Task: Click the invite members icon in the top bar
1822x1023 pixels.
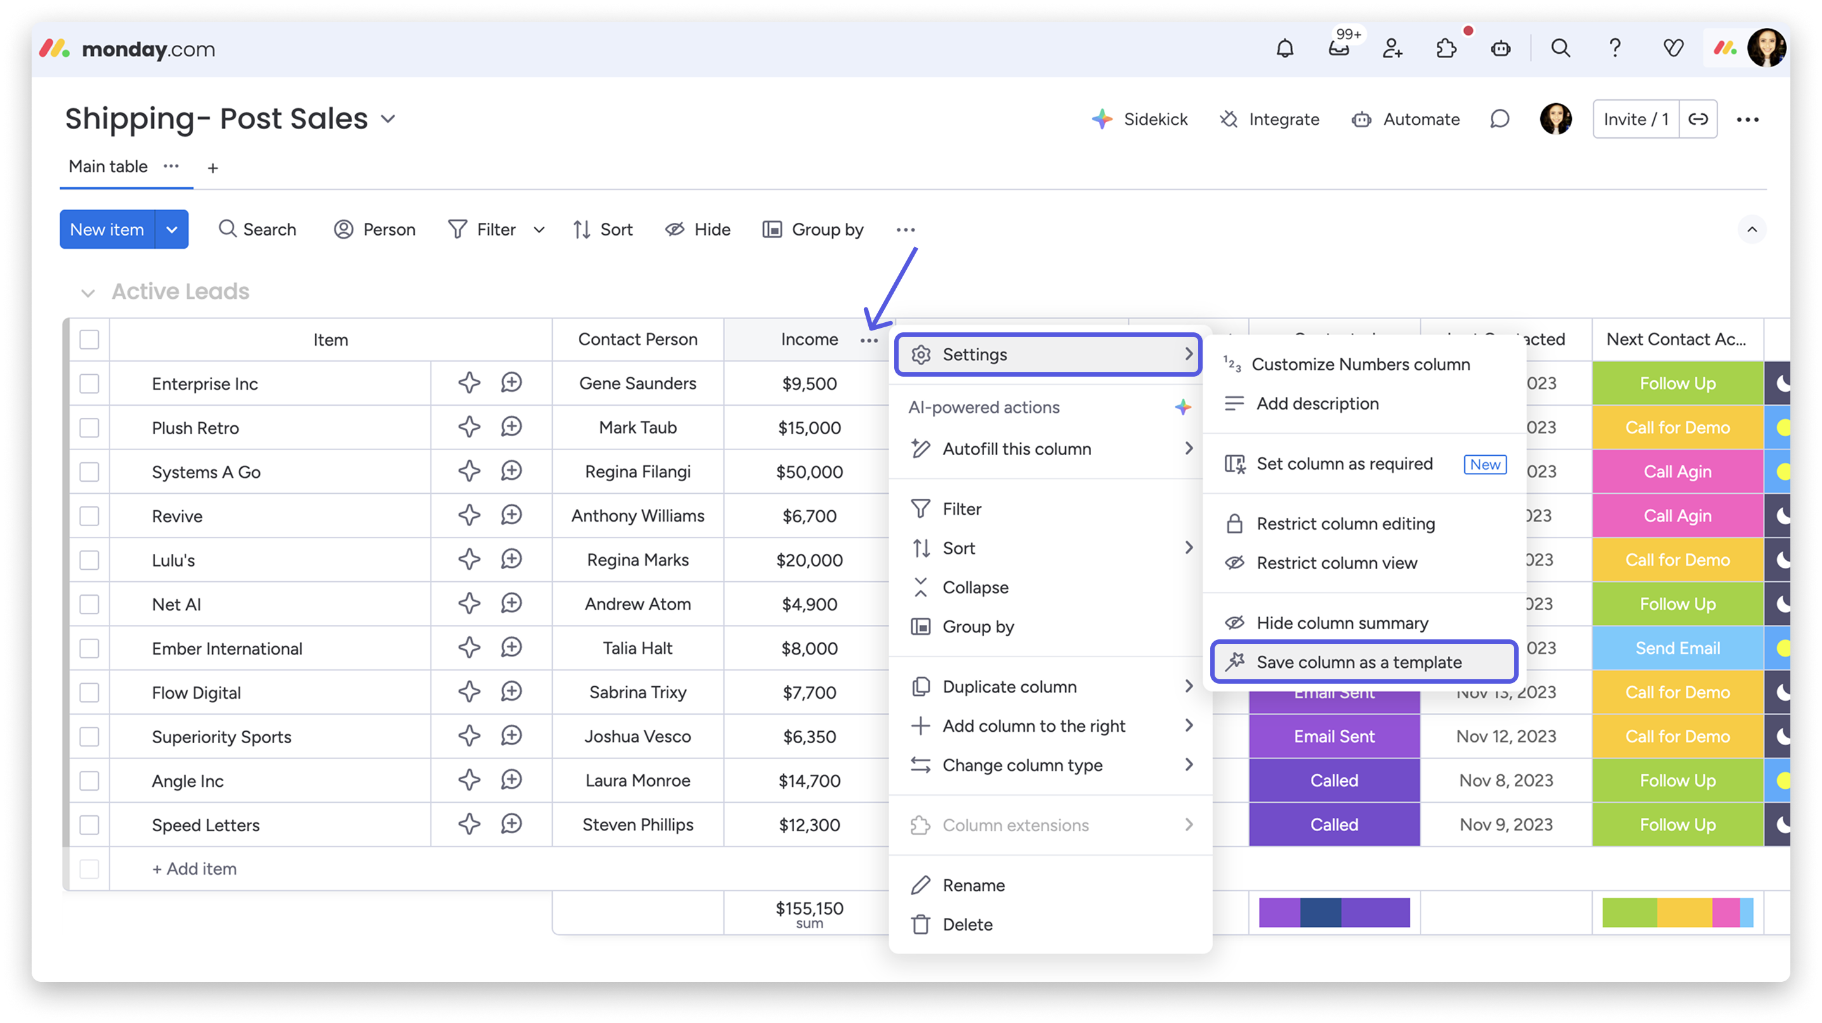Action: coord(1392,49)
